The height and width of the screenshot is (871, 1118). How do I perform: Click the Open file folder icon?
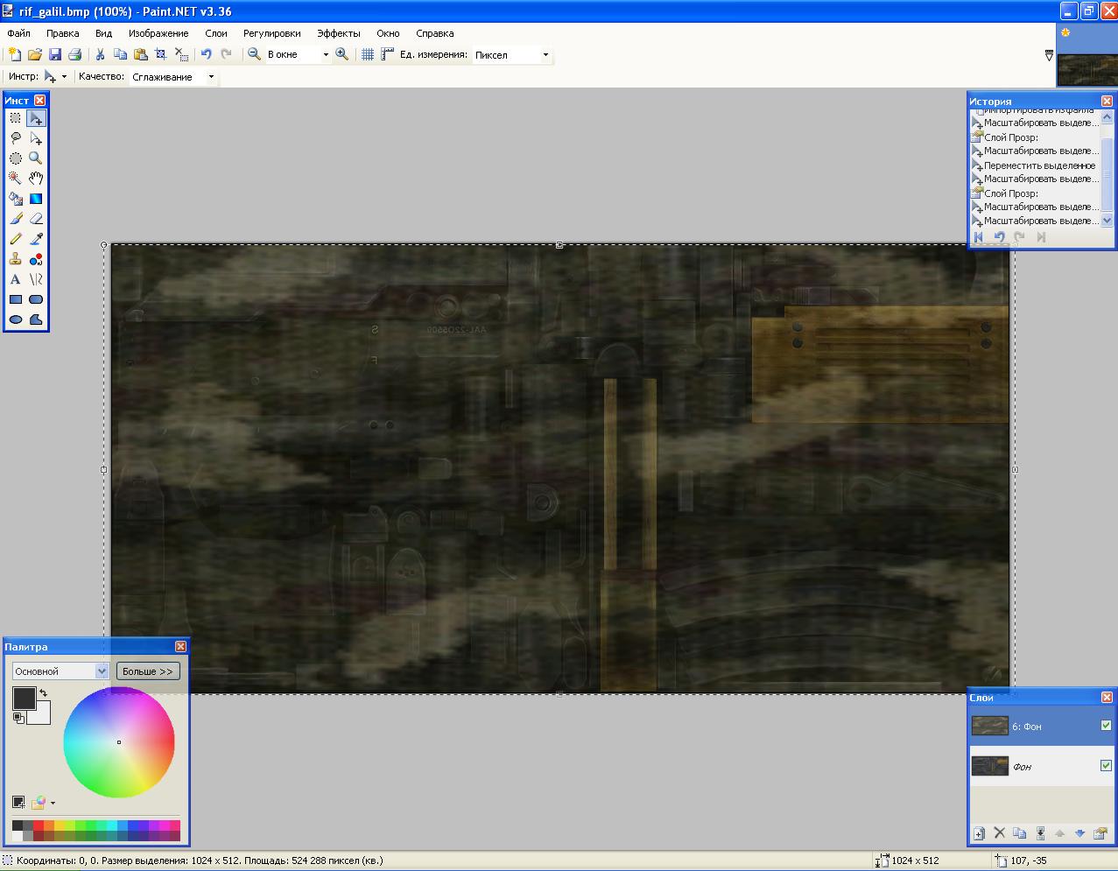pos(35,54)
